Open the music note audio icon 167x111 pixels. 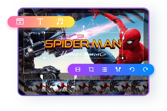click(60, 21)
